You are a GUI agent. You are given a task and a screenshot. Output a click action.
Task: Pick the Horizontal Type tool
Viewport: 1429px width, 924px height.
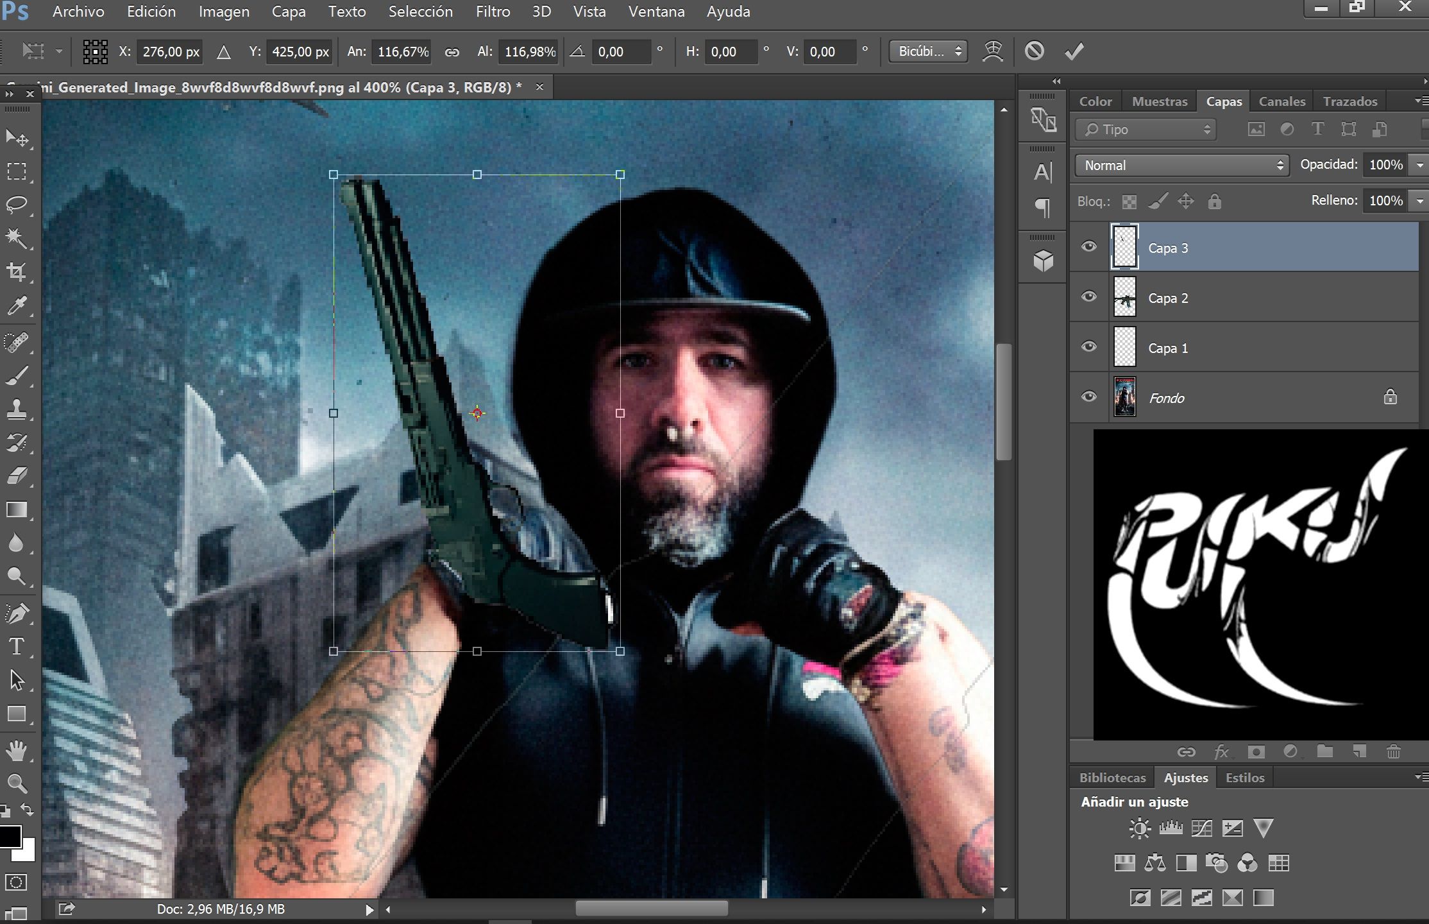[x=17, y=646]
